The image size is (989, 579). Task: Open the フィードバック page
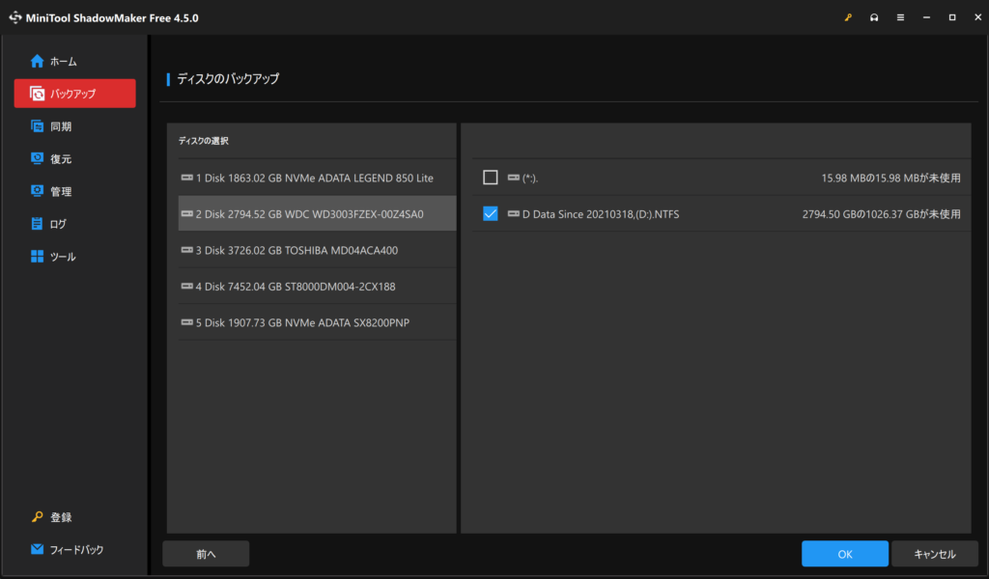75,549
